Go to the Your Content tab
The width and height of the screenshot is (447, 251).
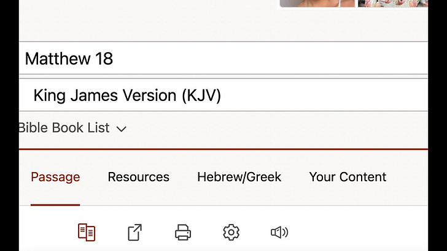(348, 177)
